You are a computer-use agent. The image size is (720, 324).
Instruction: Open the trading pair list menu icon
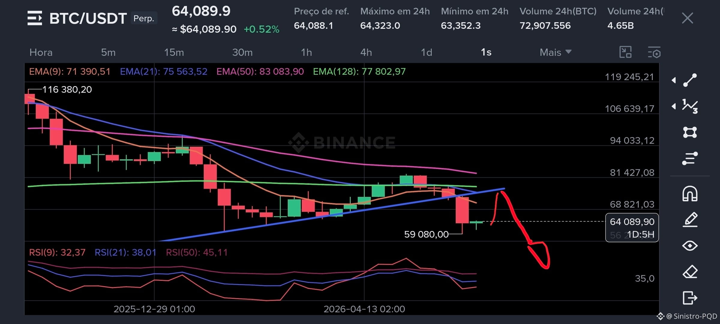point(35,18)
